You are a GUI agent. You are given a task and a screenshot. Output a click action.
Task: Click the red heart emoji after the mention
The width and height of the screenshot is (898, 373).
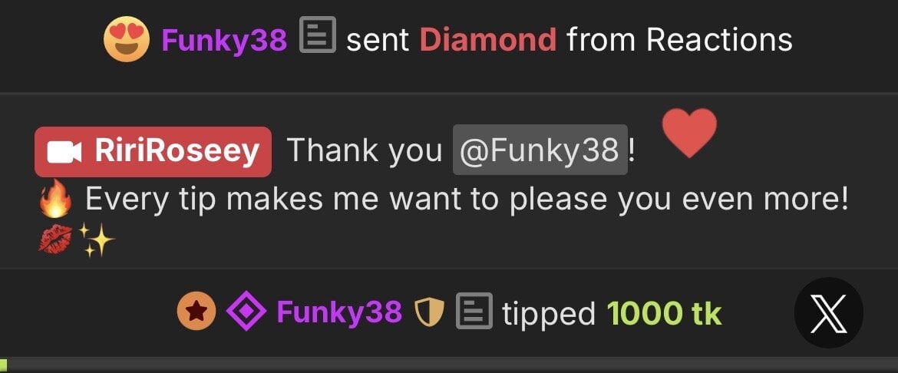coord(689,133)
